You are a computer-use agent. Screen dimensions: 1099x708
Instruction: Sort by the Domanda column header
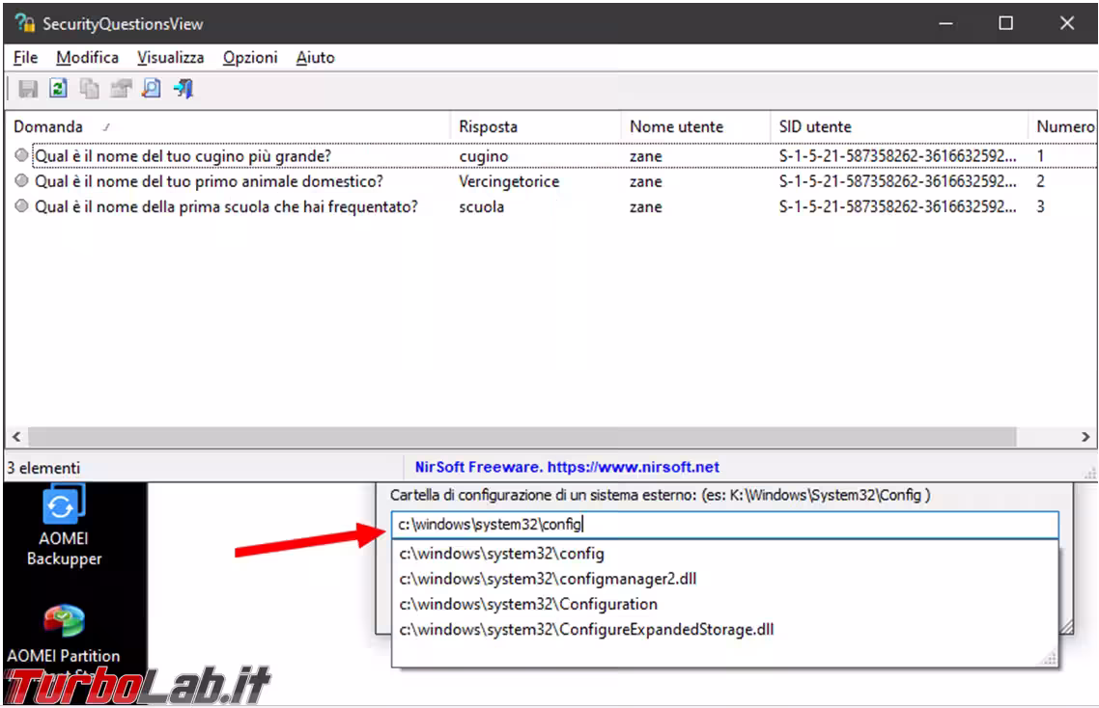click(x=48, y=126)
